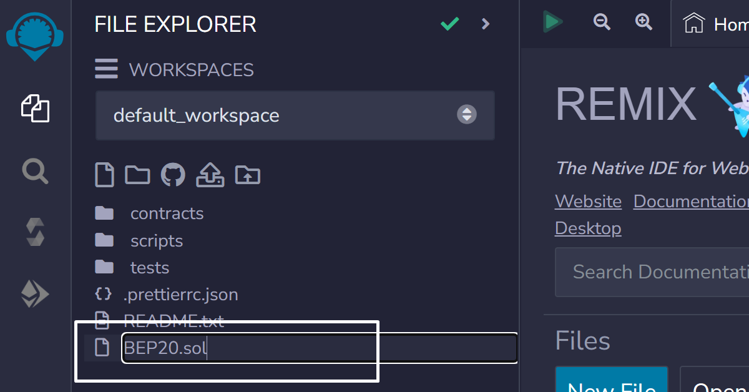749x392 pixels.
Task: Click the green play run button
Action: (x=552, y=22)
